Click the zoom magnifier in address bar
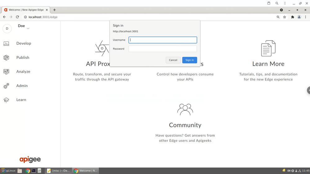Viewport: 310px width, 174px height. 278,17
